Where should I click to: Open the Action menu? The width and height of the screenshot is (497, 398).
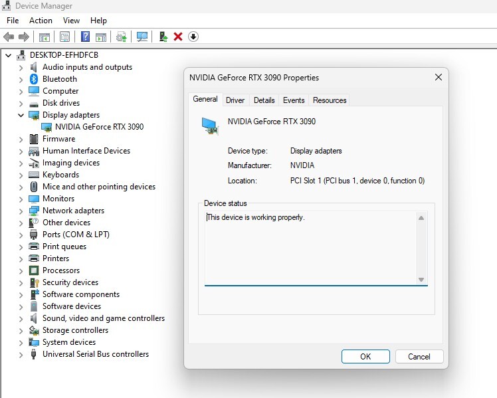(41, 21)
